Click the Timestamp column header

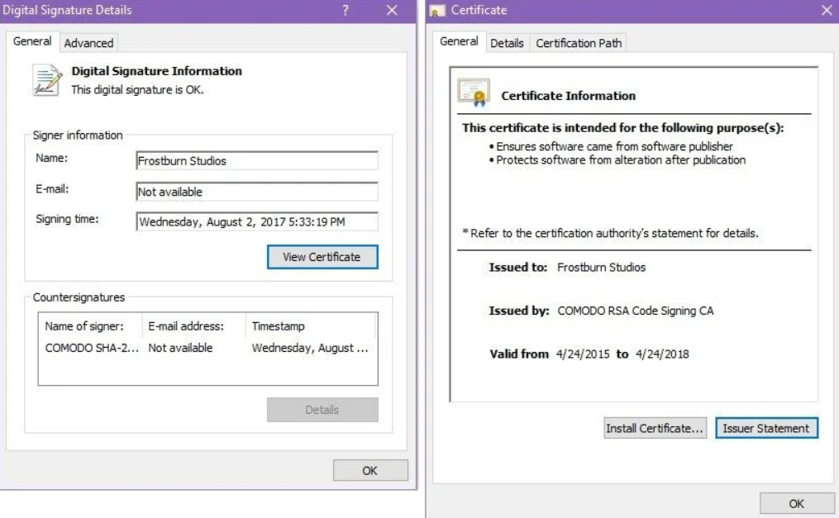pos(279,326)
